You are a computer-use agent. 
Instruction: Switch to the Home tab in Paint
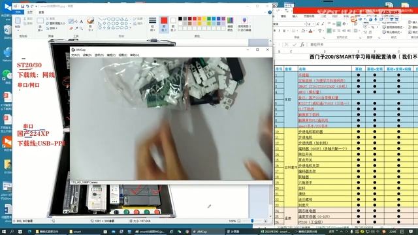pos(30,12)
